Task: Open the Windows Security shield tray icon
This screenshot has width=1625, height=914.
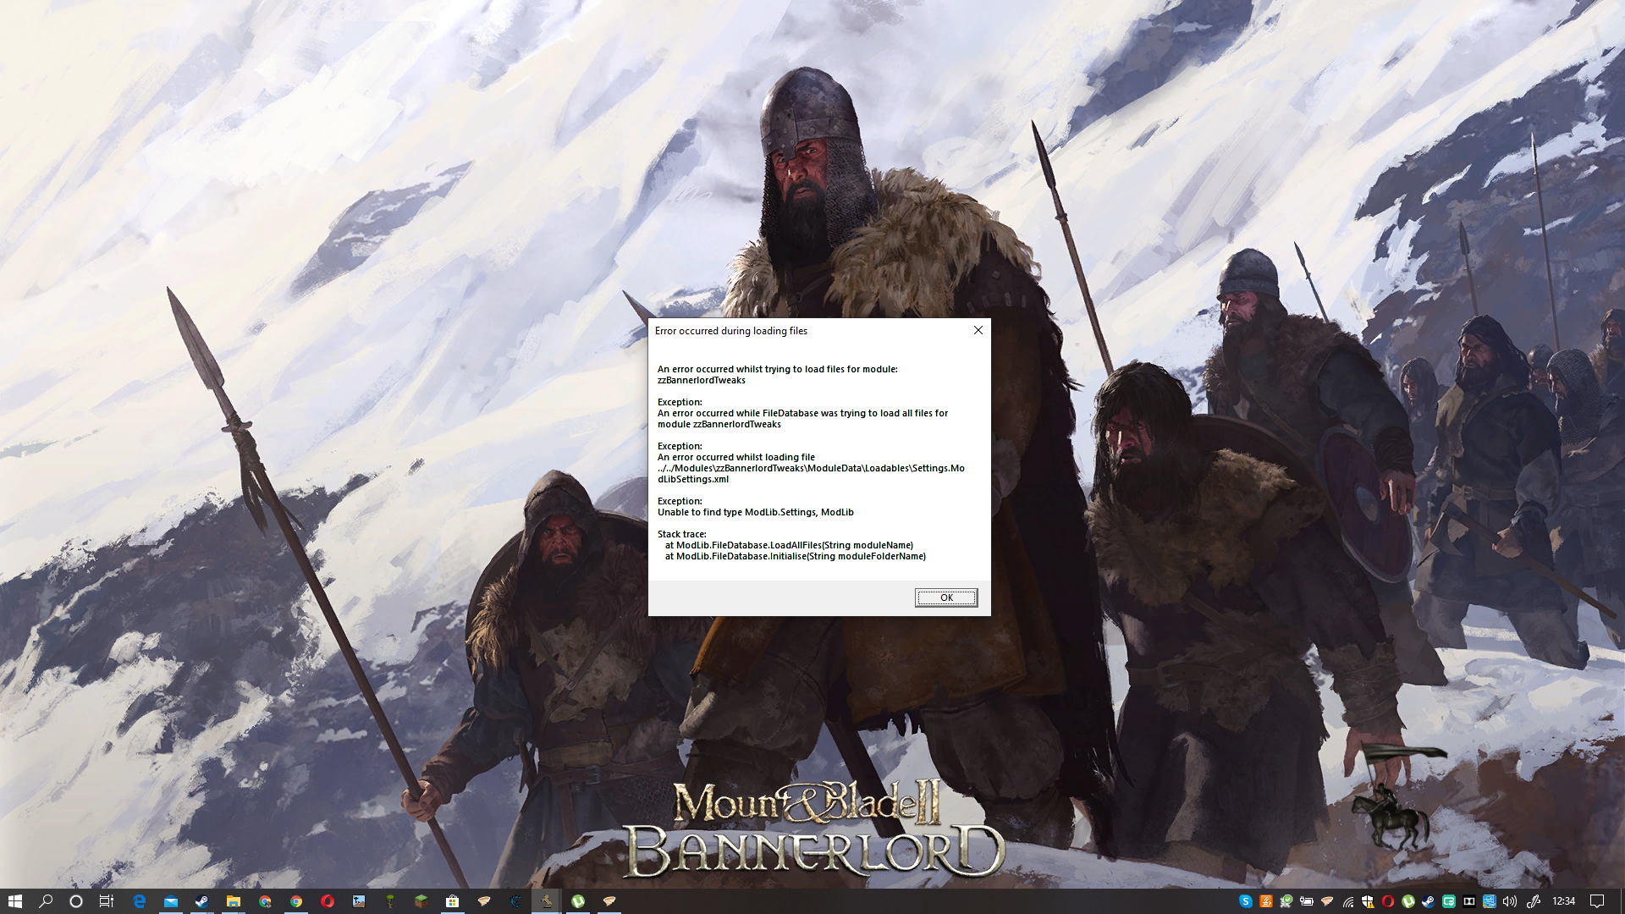Action: (x=1368, y=901)
